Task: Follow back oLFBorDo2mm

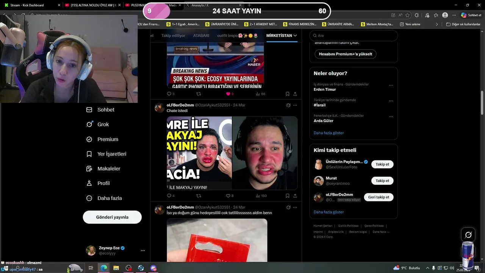Action: (379, 197)
